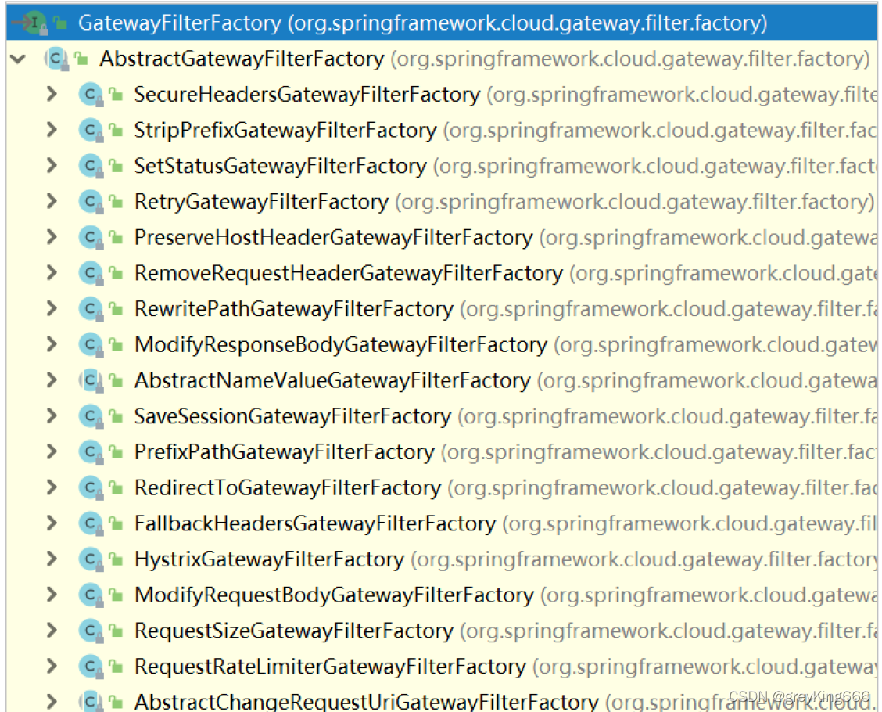Screen dimensions: 882x712
Task: Expand the SecureHeadersGatewayFilterFactory node
Action: pos(52,94)
